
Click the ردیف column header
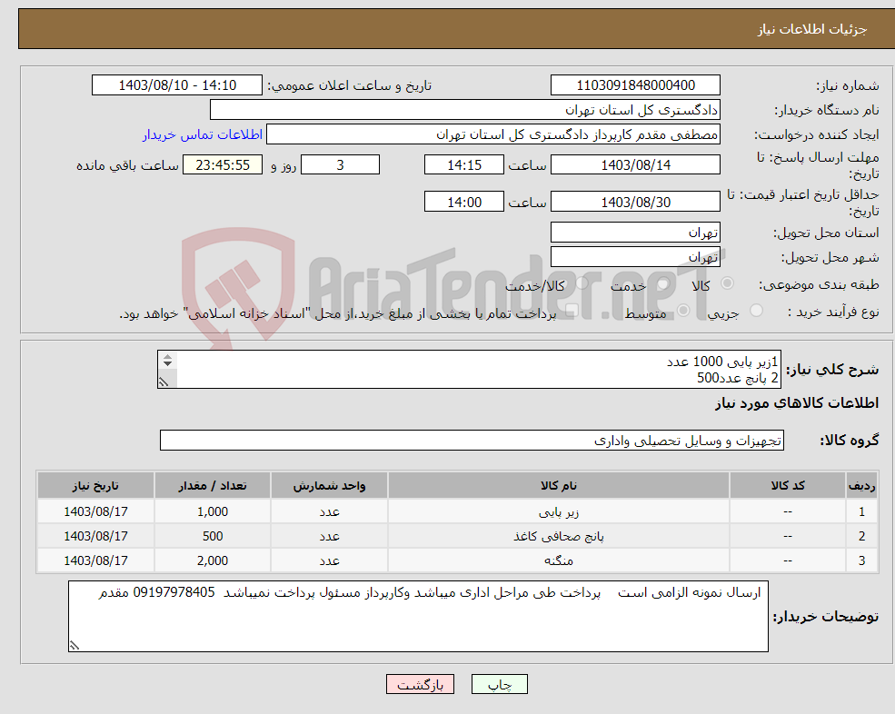861,485
